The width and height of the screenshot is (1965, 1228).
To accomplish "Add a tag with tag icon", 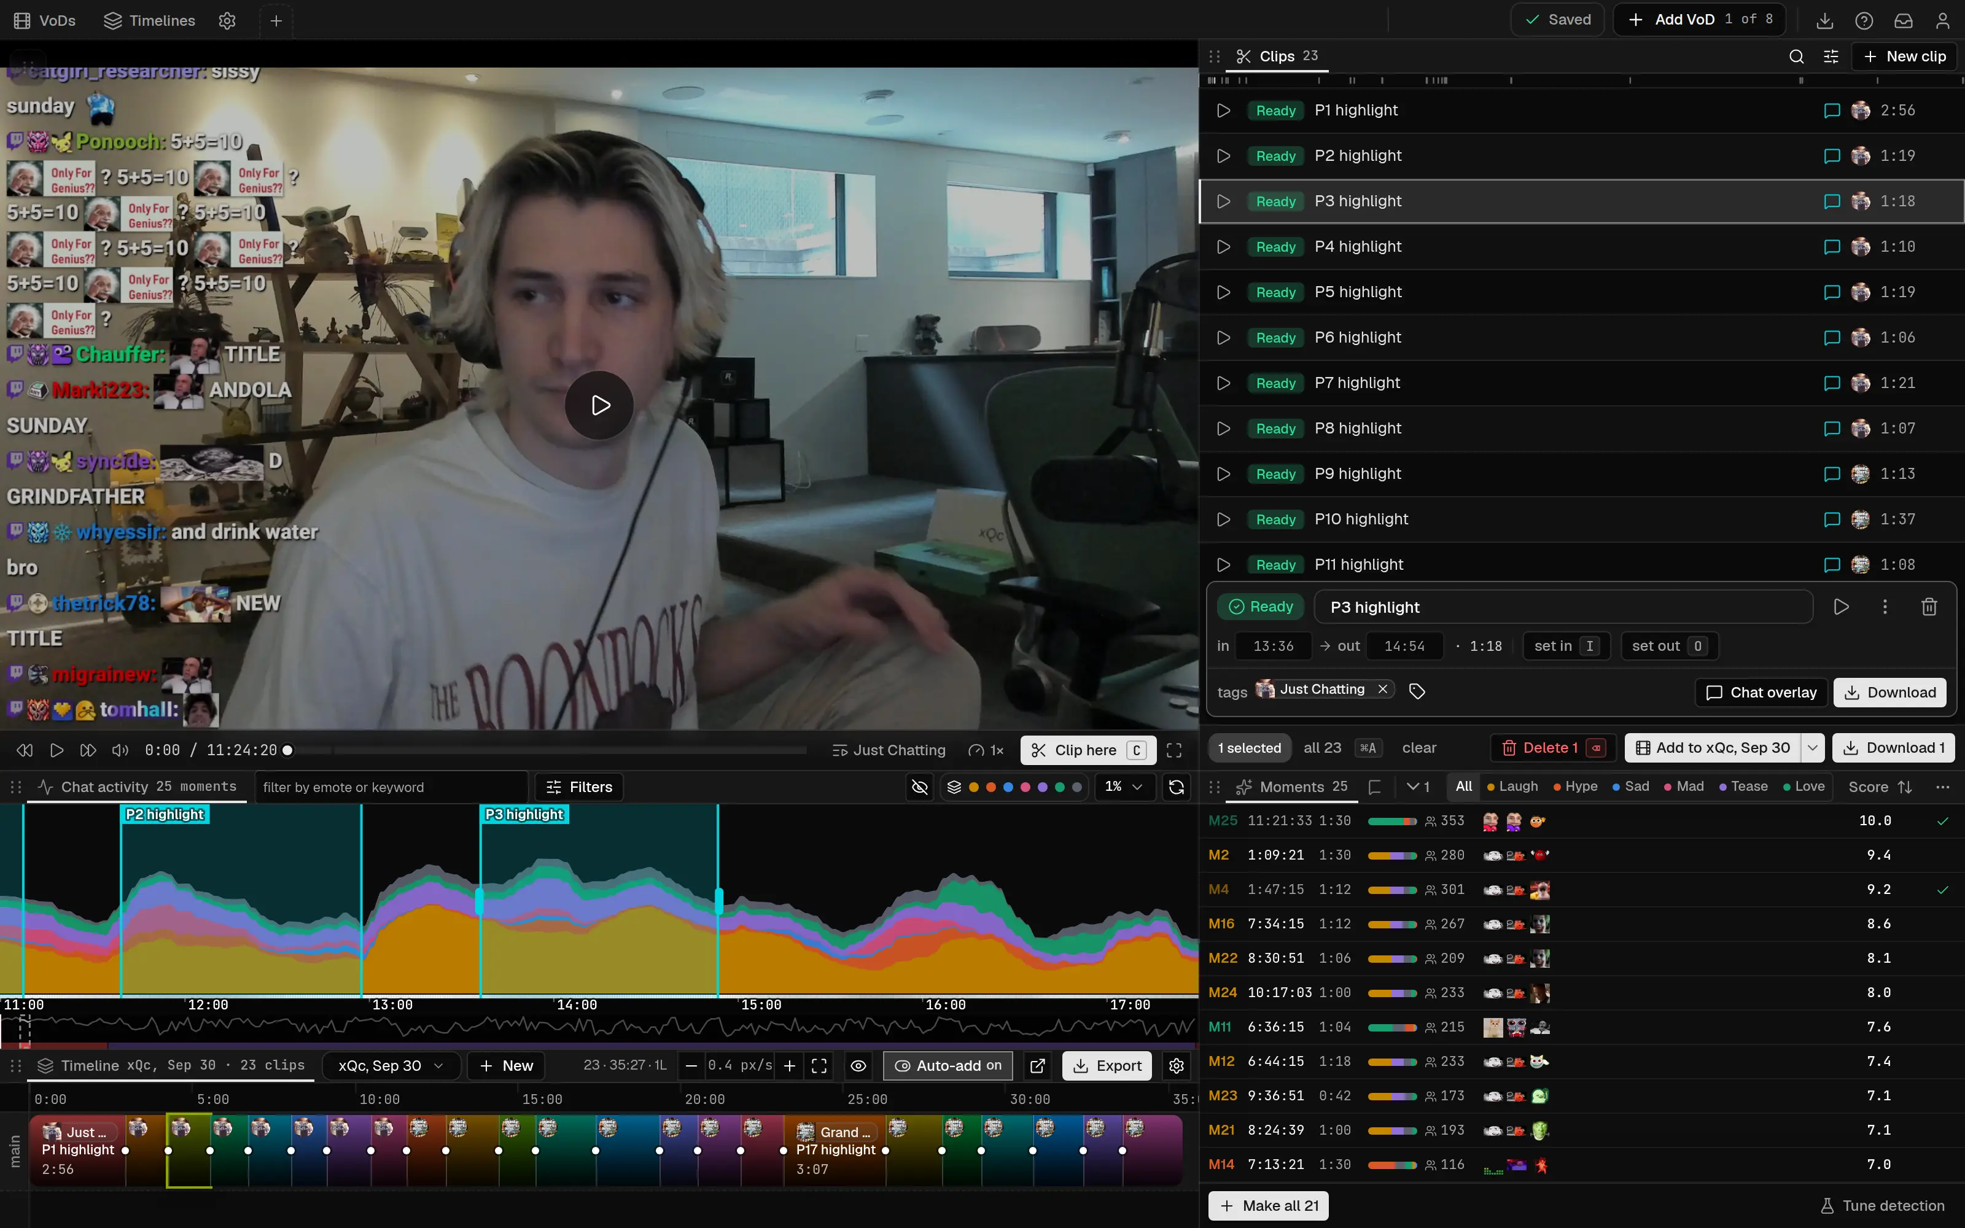I will click(1417, 691).
